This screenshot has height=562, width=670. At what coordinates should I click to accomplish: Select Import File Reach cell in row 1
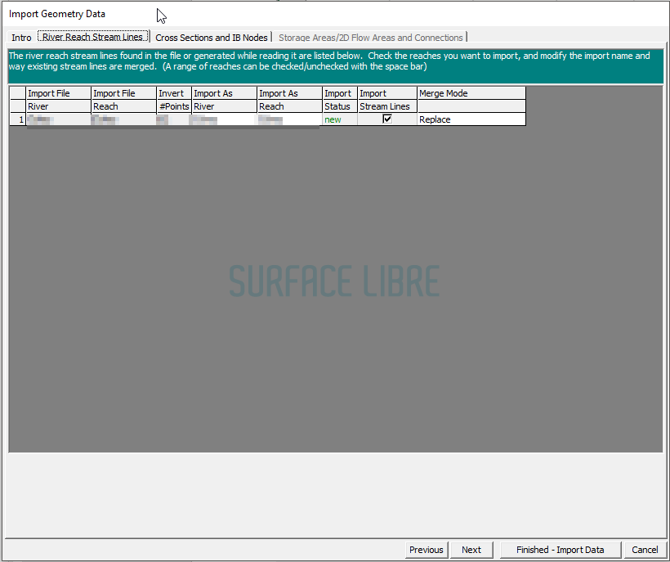coord(123,119)
